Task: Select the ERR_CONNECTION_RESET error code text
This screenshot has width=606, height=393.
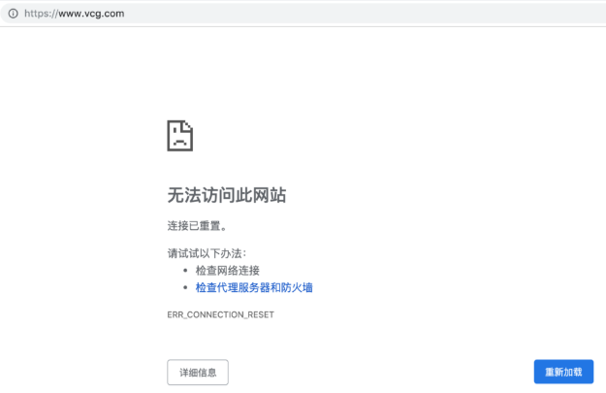Action: tap(220, 314)
